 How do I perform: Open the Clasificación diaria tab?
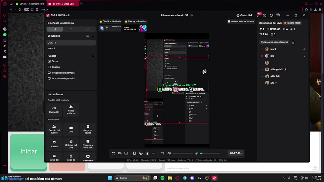click(110, 21)
